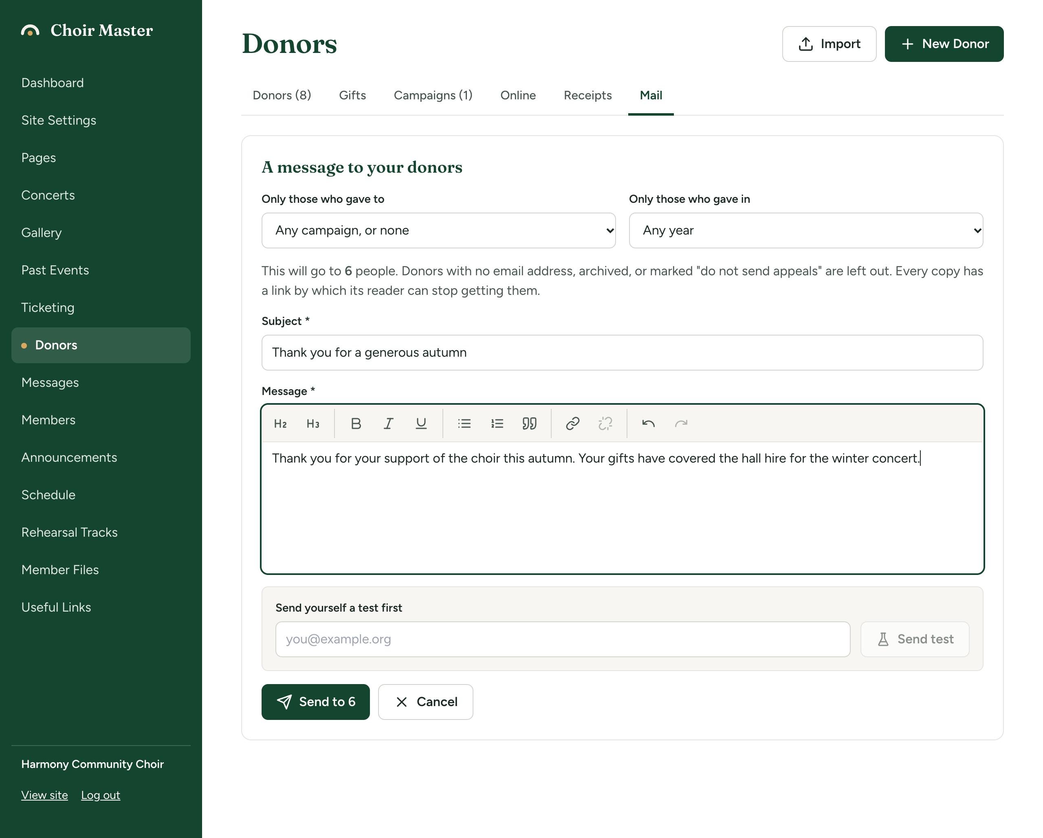Remove link with unlink icon
The image size is (1043, 838).
[x=605, y=423]
